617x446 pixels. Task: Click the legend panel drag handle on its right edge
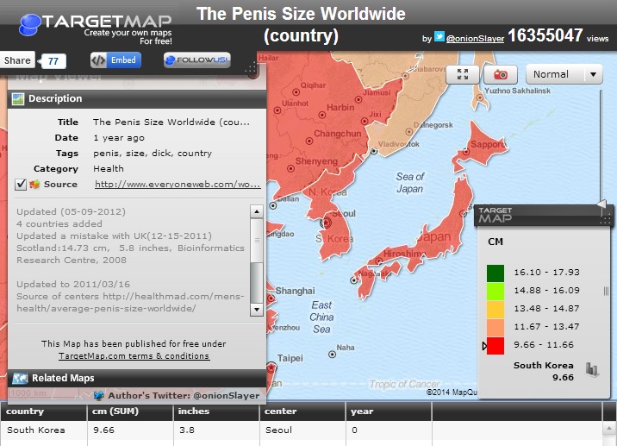pos(606,292)
